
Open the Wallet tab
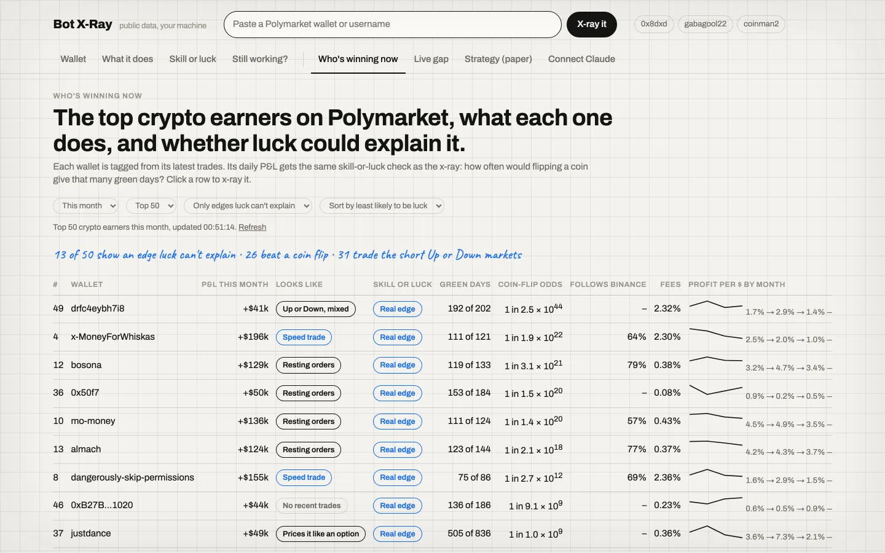pyautogui.click(x=73, y=59)
